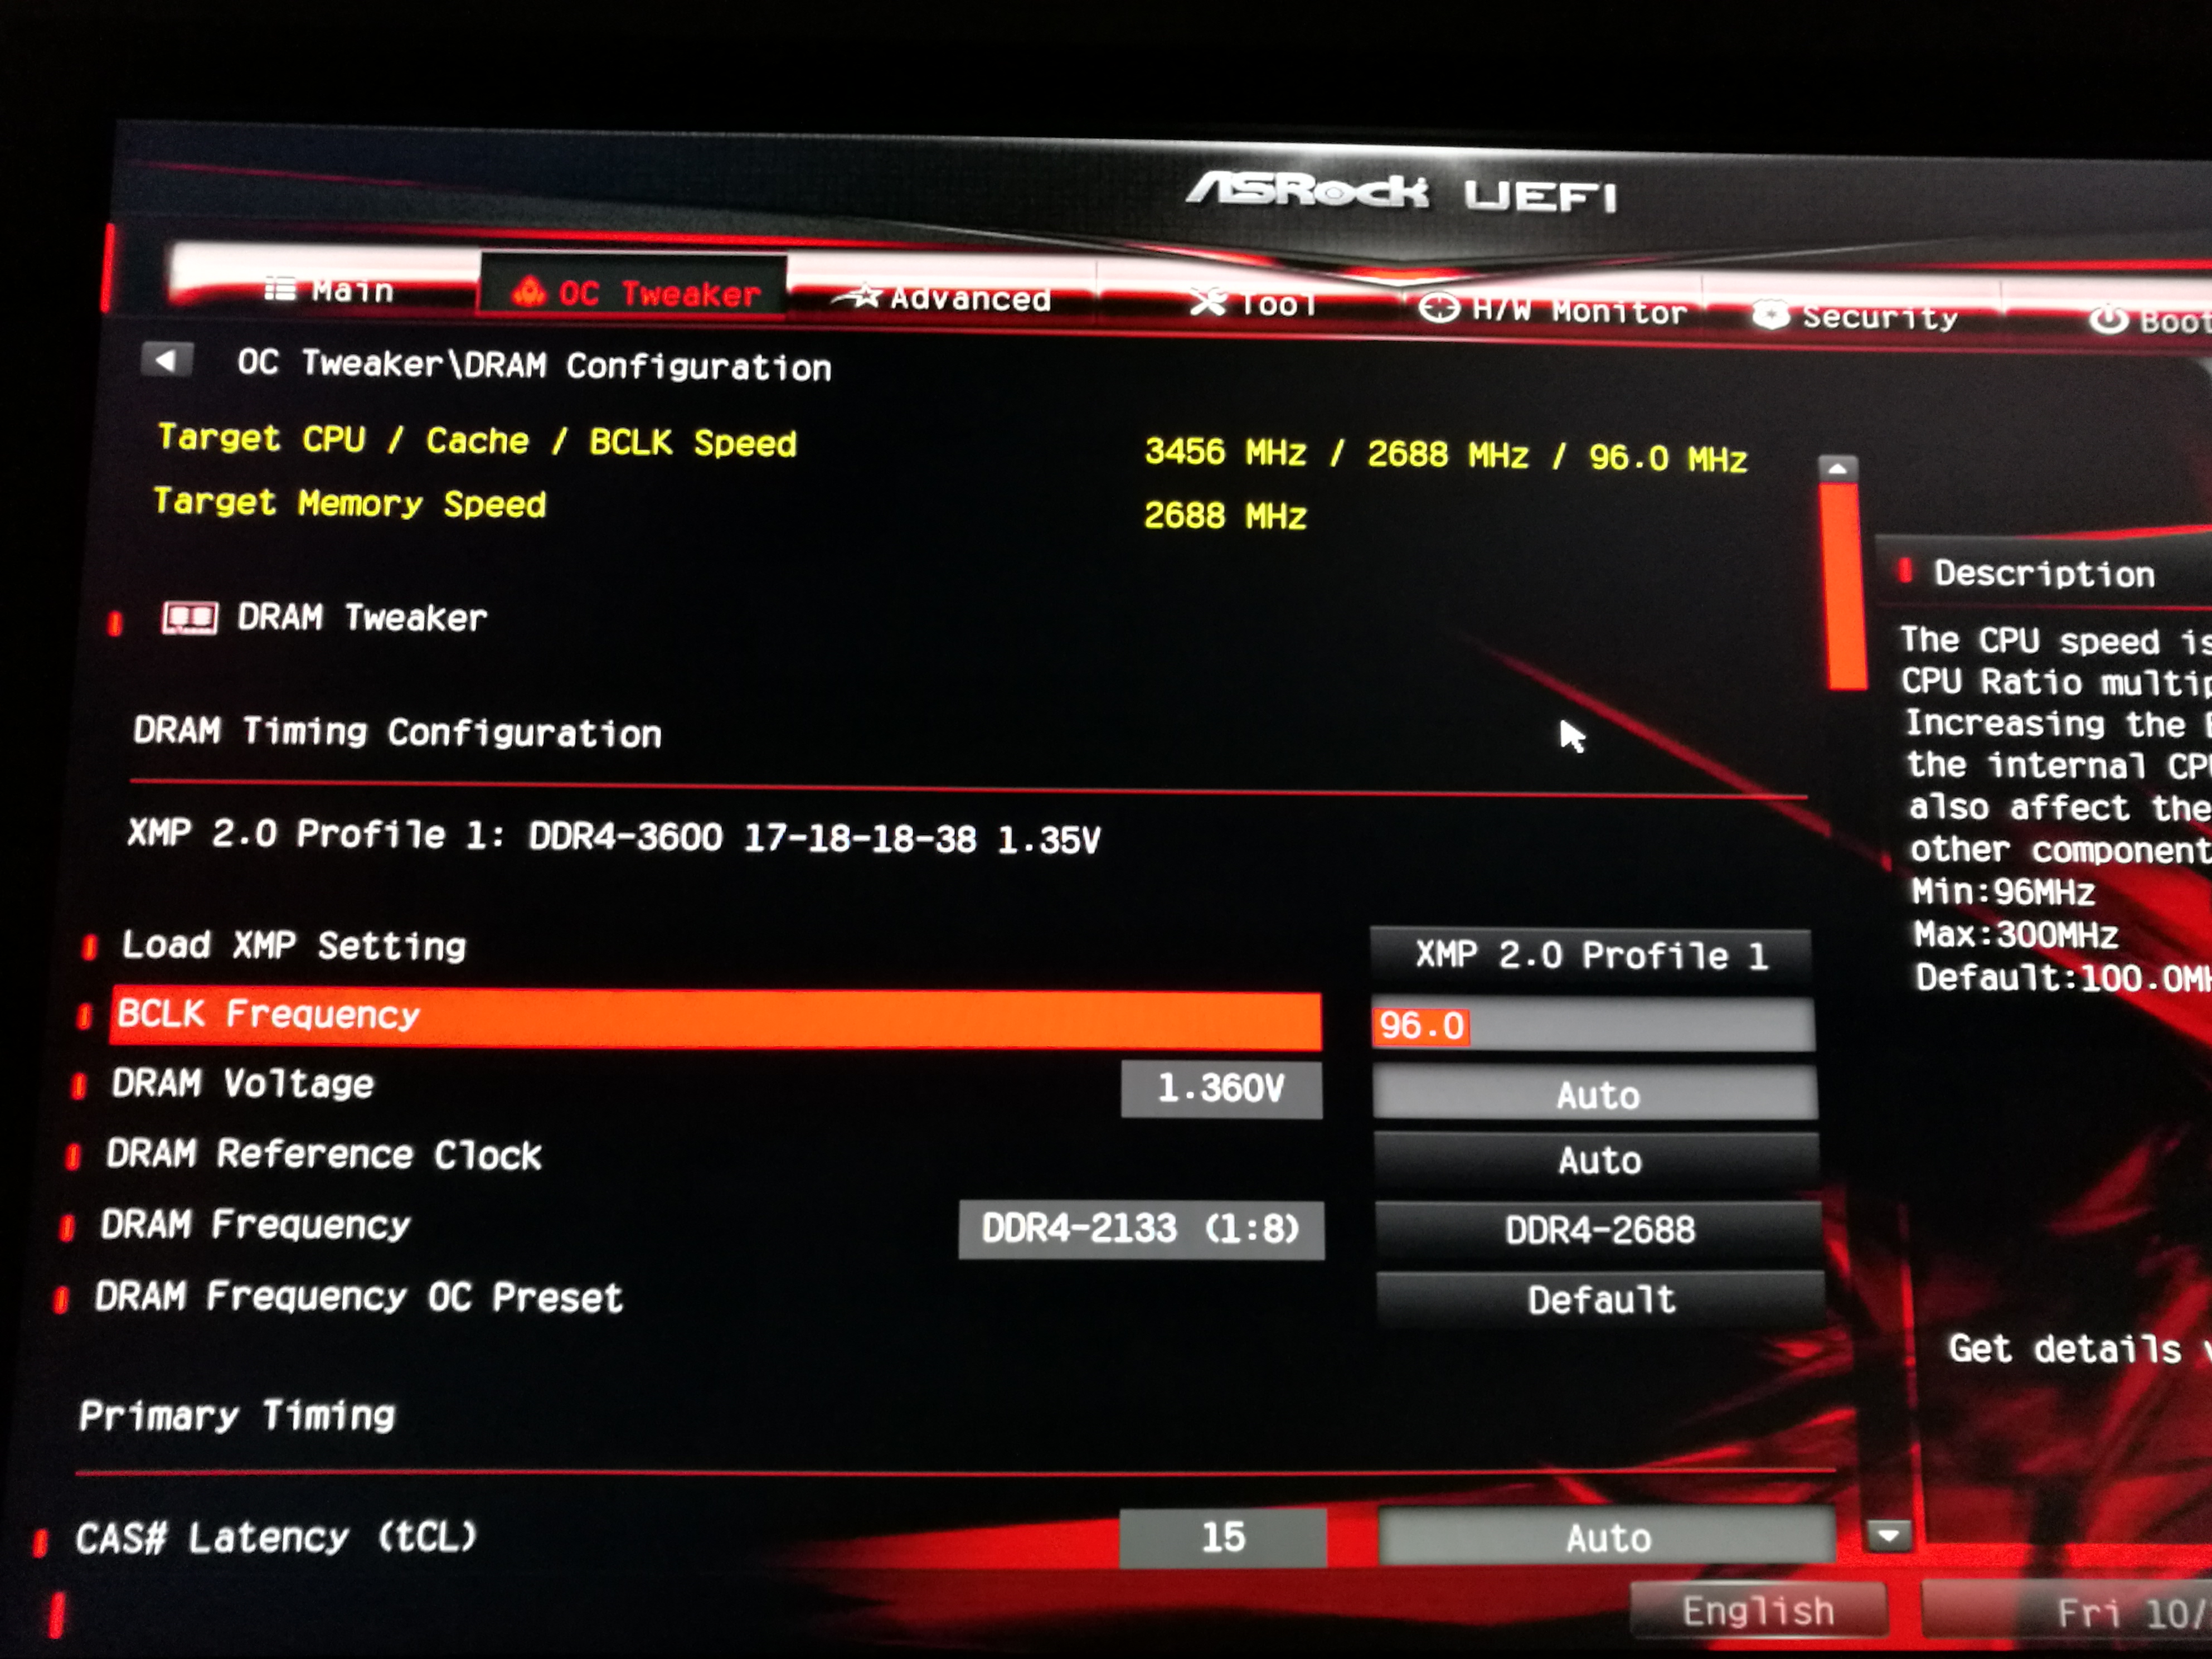The height and width of the screenshot is (1659, 2212).
Task: Click the scrollbar up arrow
Action: 1838,468
